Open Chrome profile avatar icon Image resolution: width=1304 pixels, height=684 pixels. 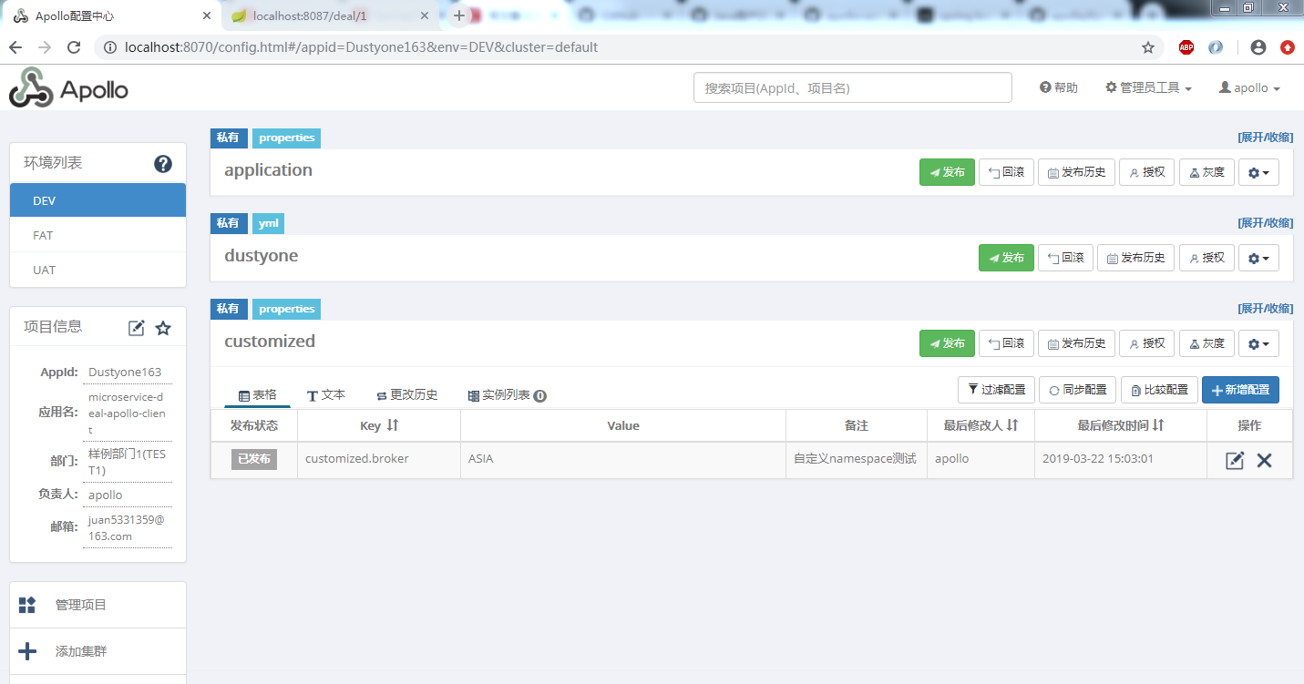tap(1258, 47)
